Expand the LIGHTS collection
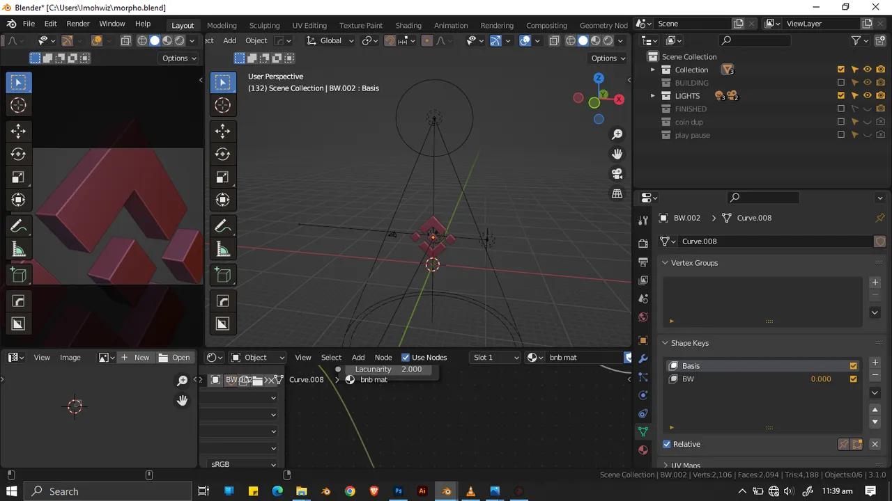The height and width of the screenshot is (501, 892). point(653,96)
